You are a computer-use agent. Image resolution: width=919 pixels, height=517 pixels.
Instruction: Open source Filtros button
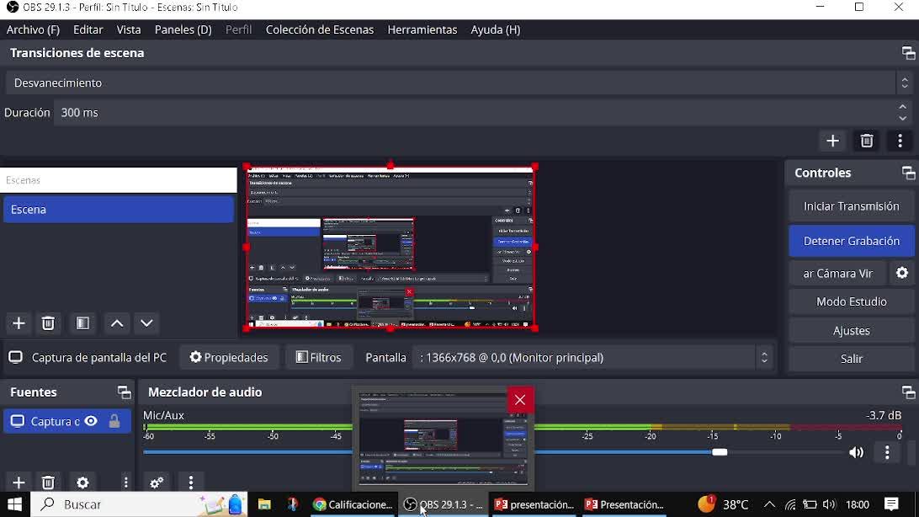tap(318, 358)
